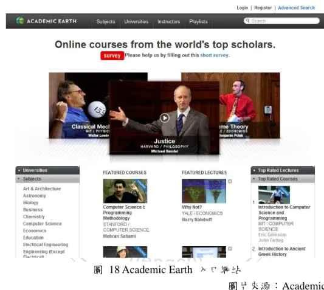Focus the Search input field

pyautogui.click(x=281, y=21)
